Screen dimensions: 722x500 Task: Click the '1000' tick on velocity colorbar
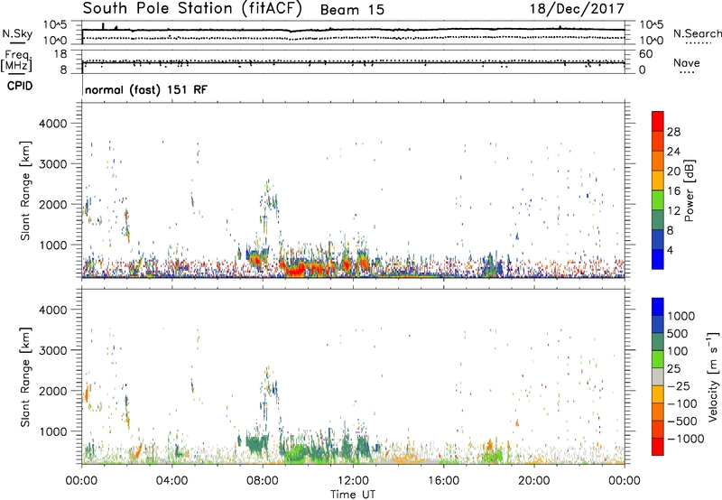tap(681, 316)
